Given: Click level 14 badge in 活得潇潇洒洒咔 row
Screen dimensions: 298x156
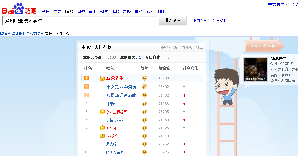Looking at the screenshot, I should pyautogui.click(x=144, y=96).
